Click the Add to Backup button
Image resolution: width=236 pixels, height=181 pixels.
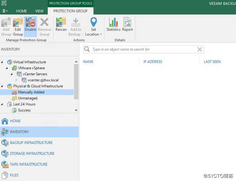tap(76, 27)
